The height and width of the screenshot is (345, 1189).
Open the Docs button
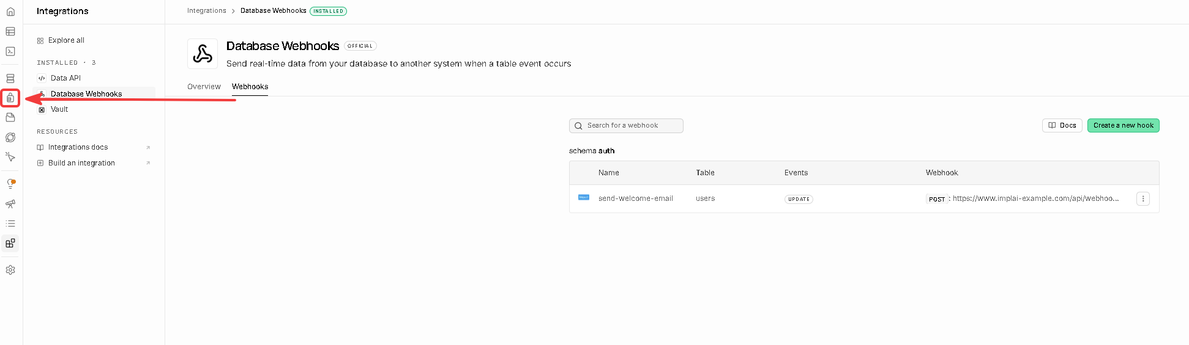1062,125
